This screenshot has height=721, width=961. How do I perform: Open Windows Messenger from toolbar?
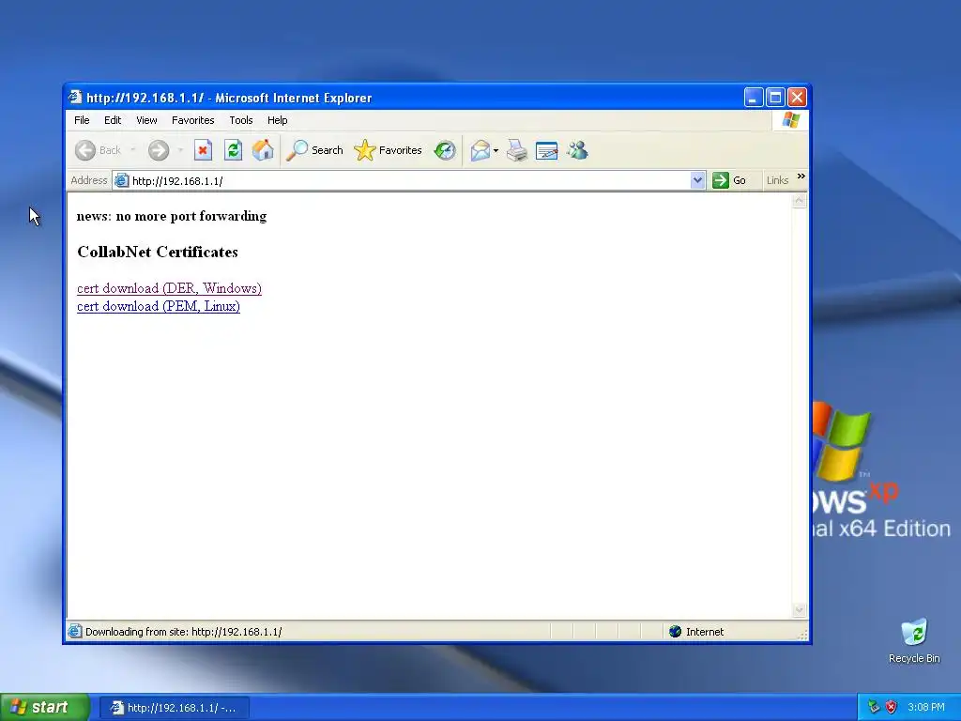tap(577, 150)
